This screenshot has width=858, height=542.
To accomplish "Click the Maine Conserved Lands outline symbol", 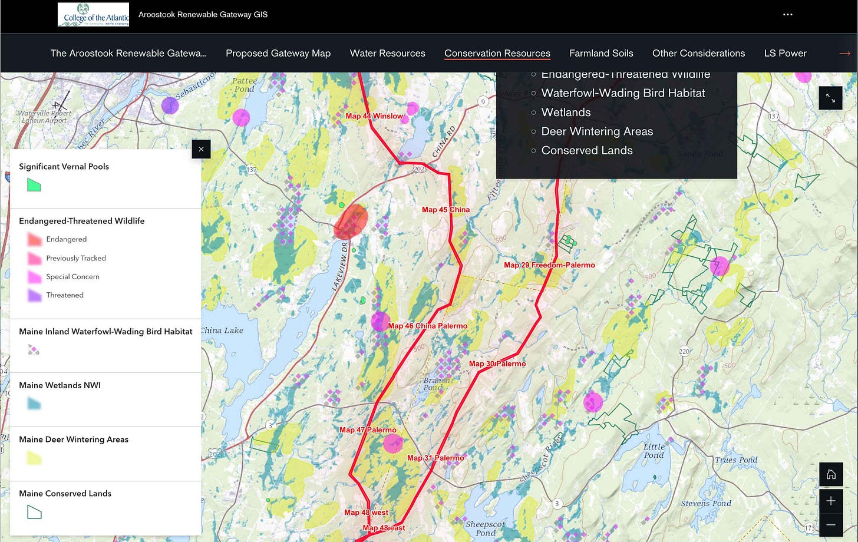I will tap(34, 513).
